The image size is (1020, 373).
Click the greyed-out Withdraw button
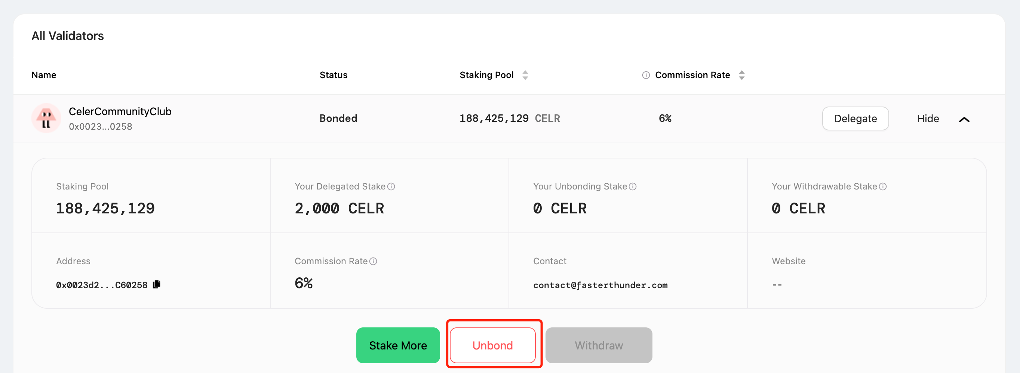(599, 345)
